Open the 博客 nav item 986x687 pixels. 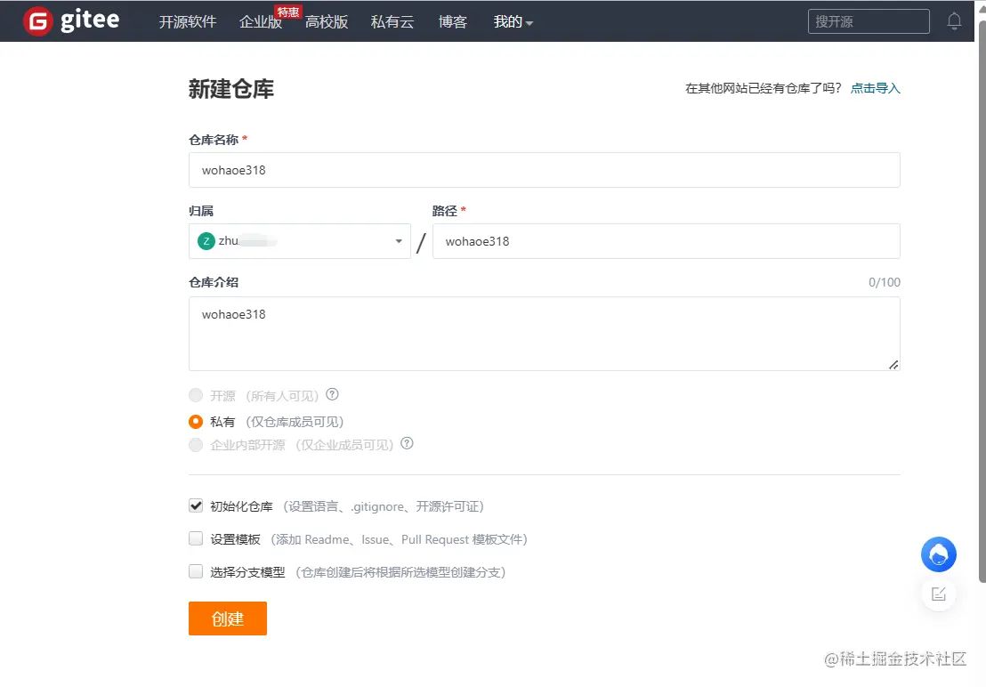click(x=453, y=22)
